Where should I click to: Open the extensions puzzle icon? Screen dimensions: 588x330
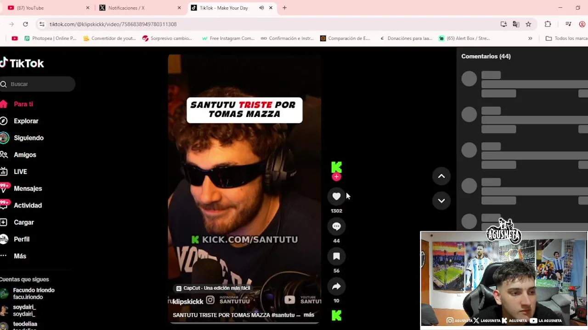[548, 24]
